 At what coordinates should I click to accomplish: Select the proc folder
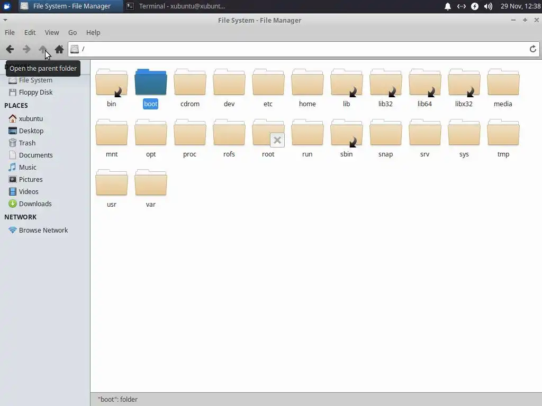point(190,133)
